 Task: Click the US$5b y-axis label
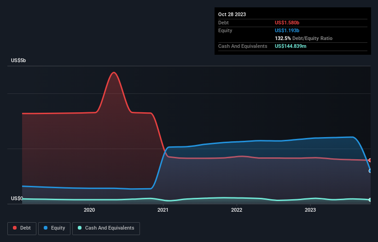coord(18,60)
